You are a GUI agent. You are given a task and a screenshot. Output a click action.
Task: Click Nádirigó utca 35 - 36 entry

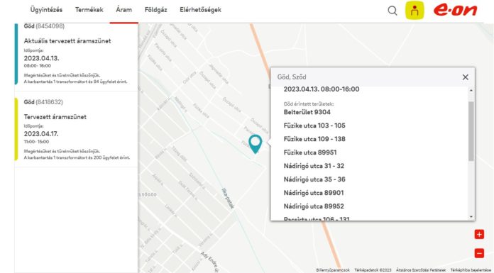coord(314,179)
